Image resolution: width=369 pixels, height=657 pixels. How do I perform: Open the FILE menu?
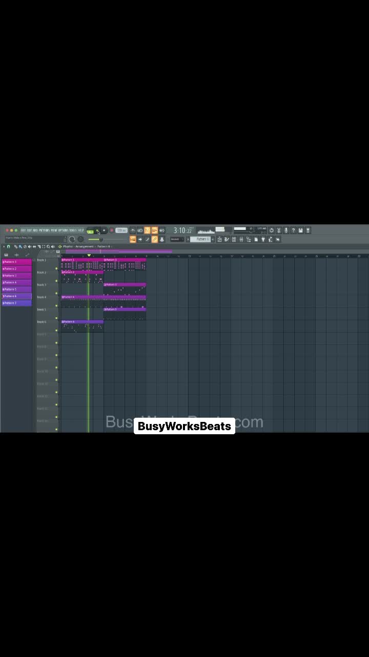click(x=23, y=230)
